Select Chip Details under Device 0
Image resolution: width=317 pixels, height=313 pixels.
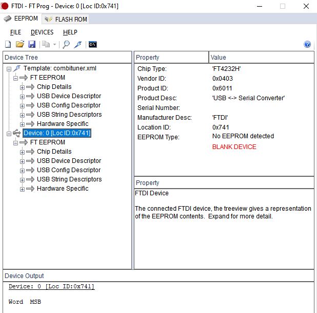tap(54, 152)
